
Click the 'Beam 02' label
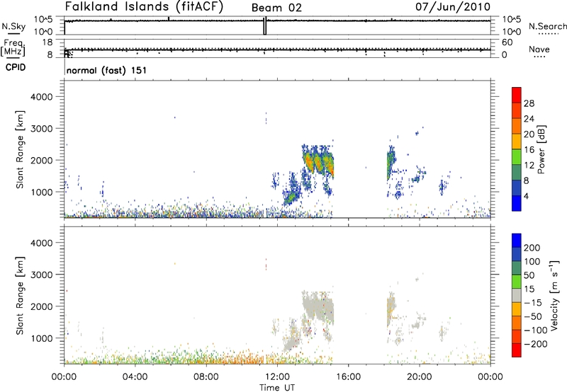[276, 8]
